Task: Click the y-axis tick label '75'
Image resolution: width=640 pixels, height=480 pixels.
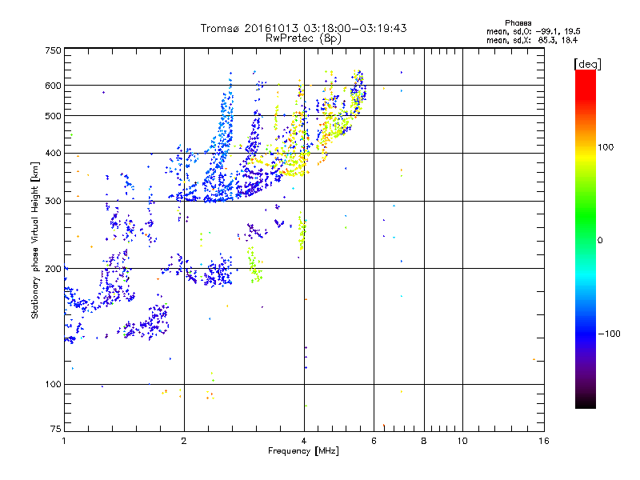Action: click(x=56, y=429)
